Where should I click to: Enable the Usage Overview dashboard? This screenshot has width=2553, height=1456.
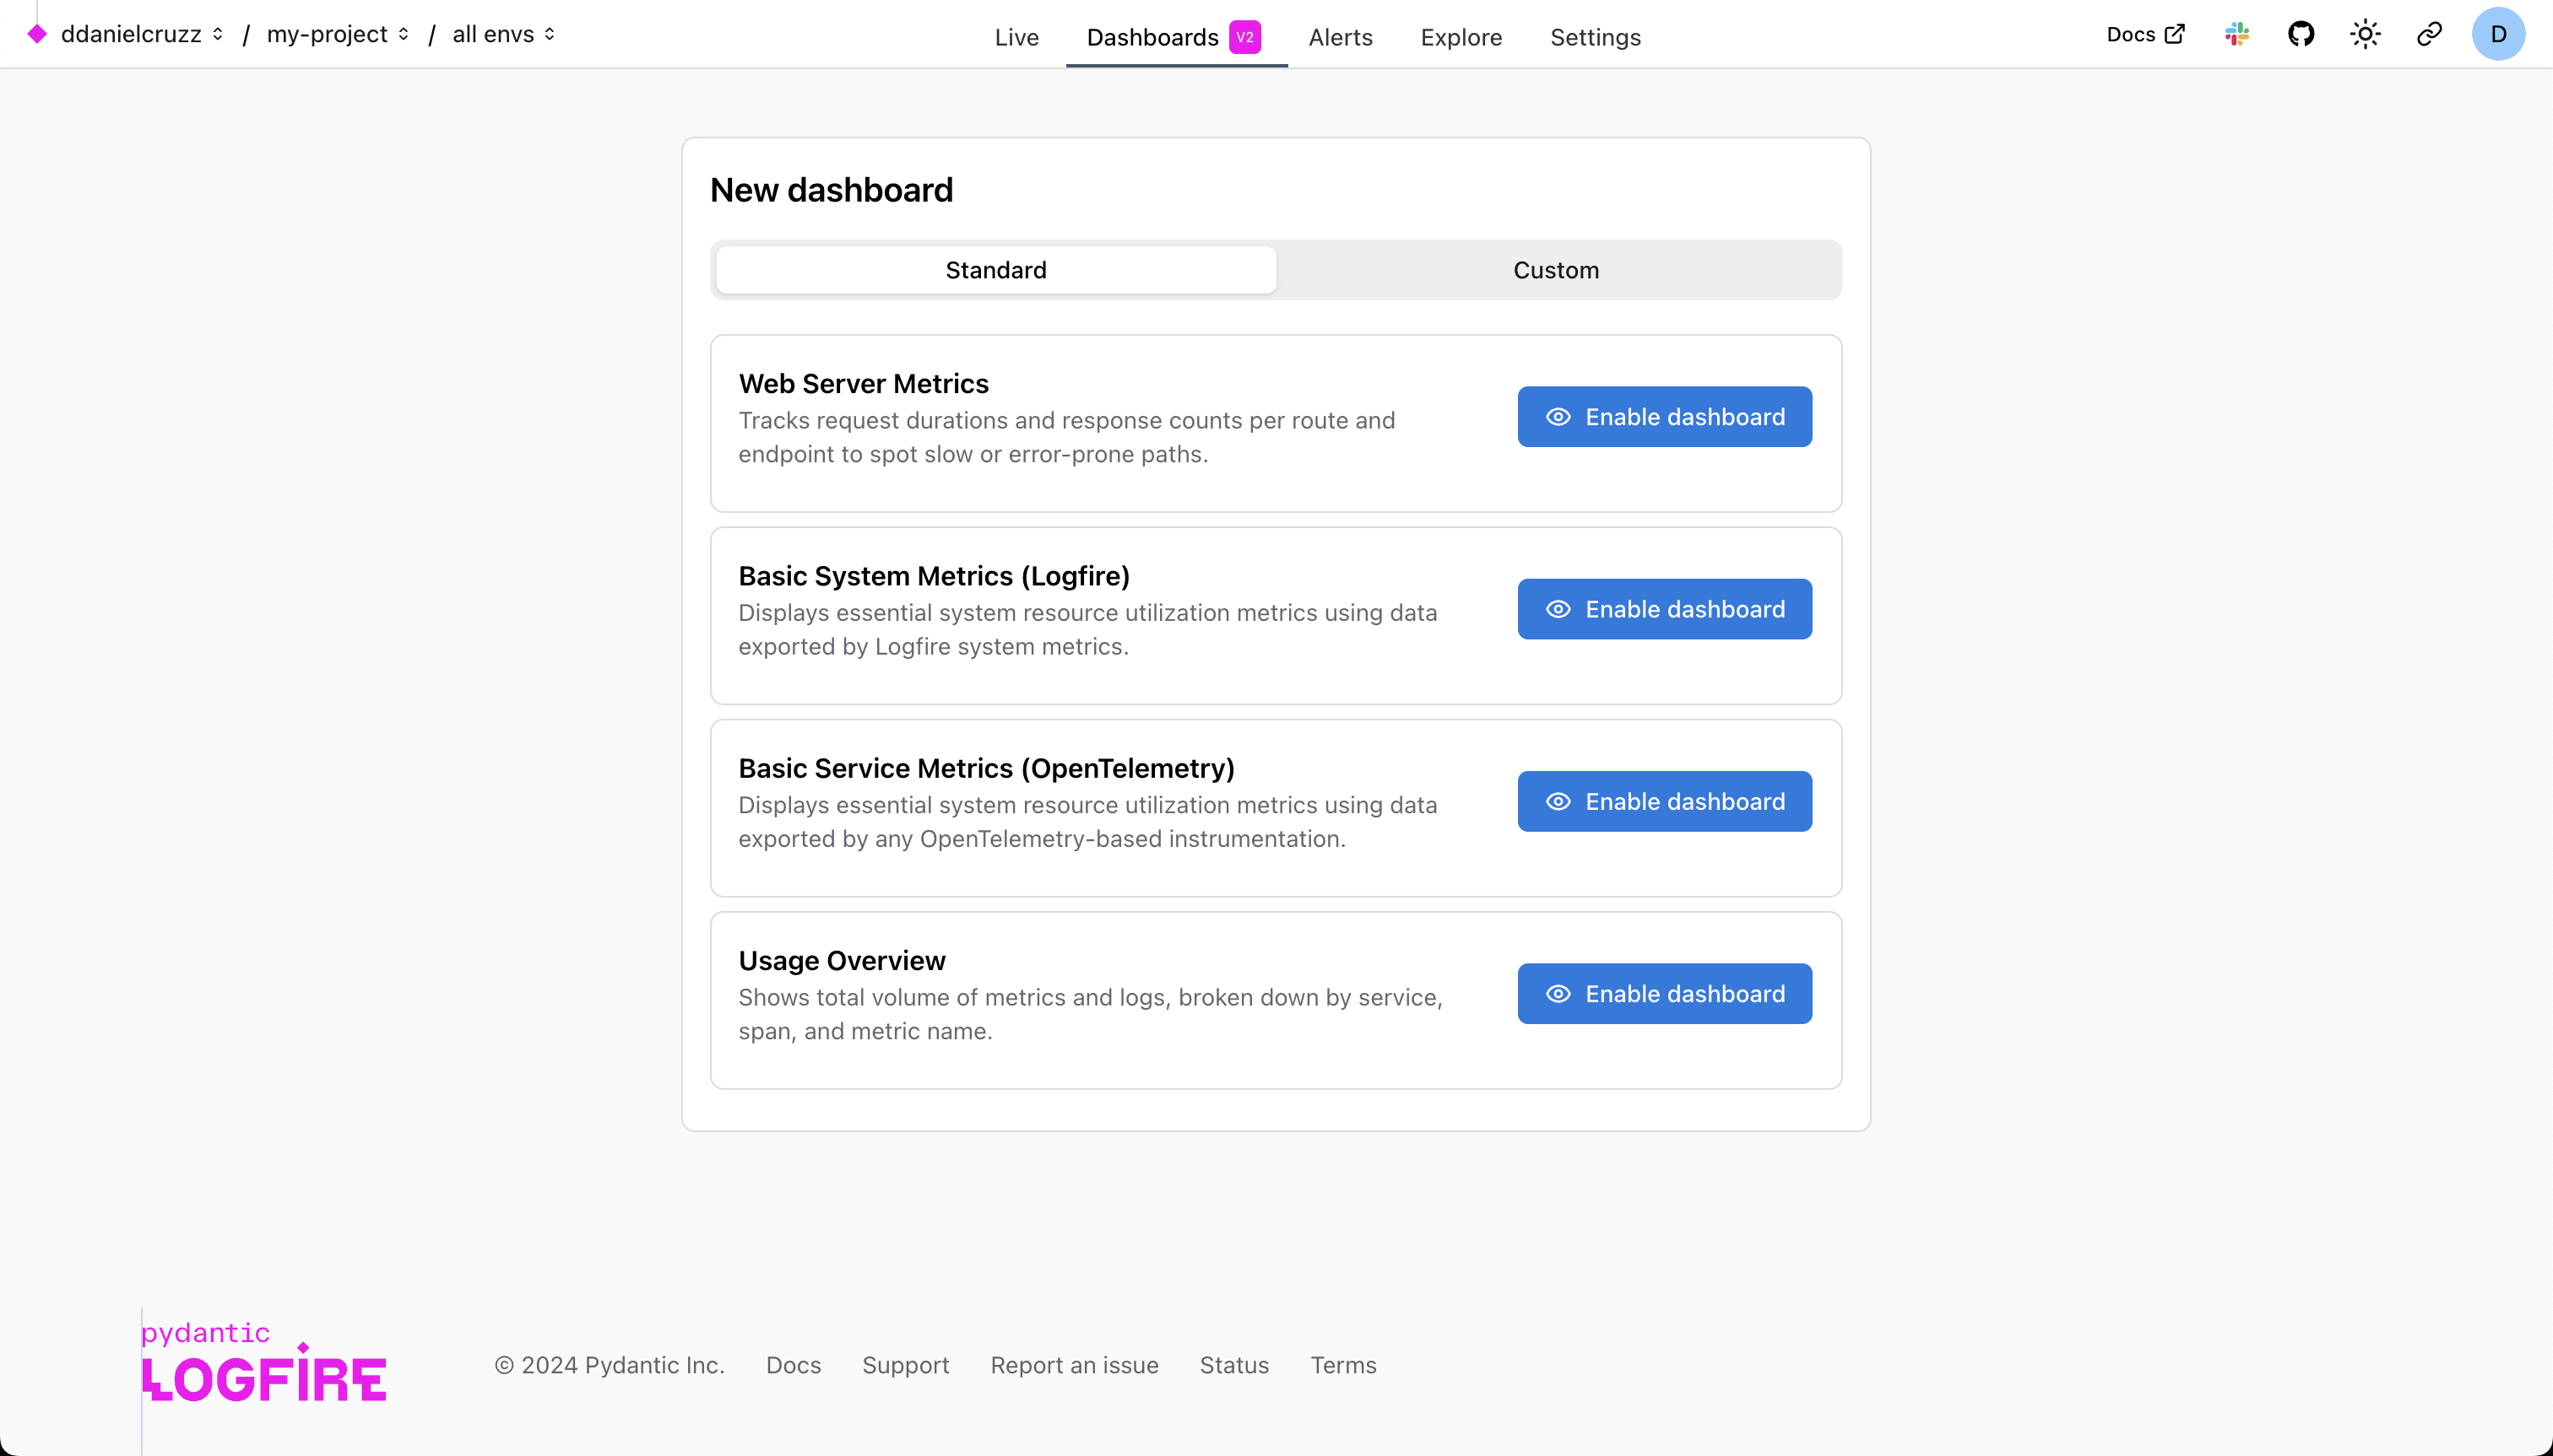coord(1663,993)
